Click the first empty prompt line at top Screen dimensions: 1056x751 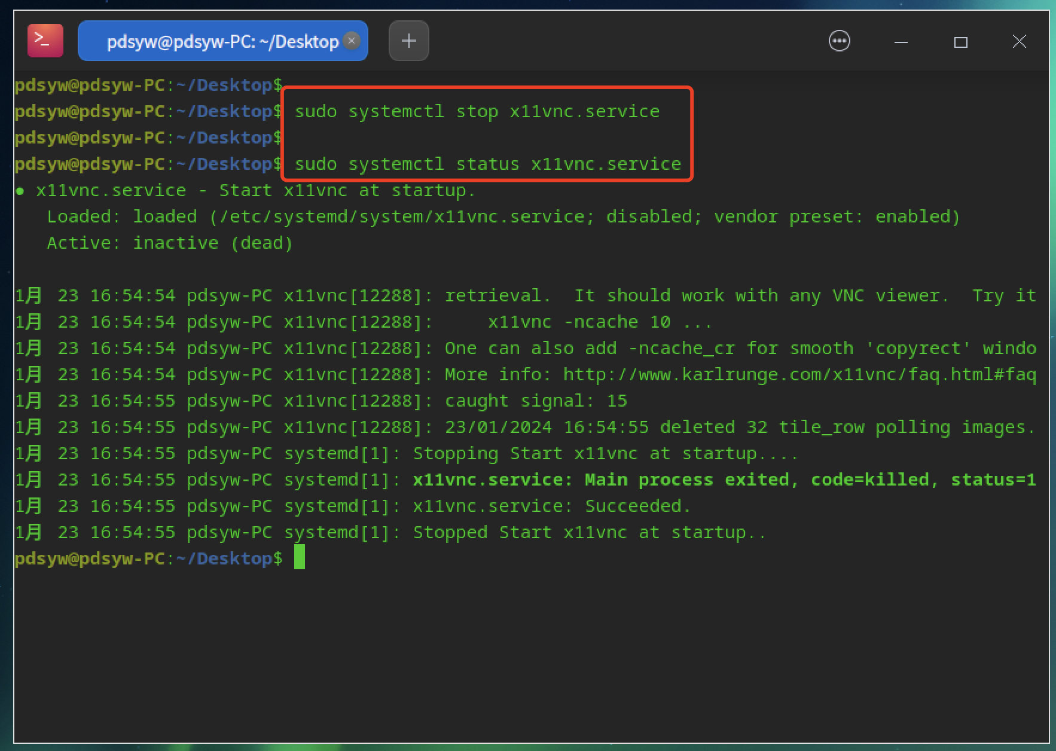tap(149, 85)
